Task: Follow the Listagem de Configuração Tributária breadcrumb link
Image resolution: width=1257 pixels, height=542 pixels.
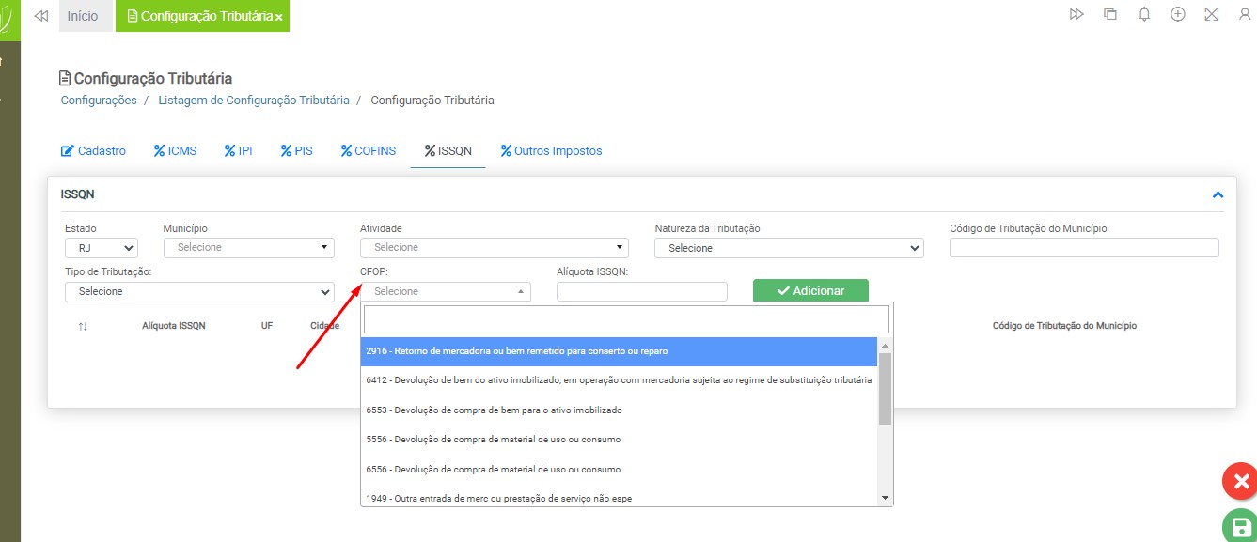Action: tap(253, 100)
